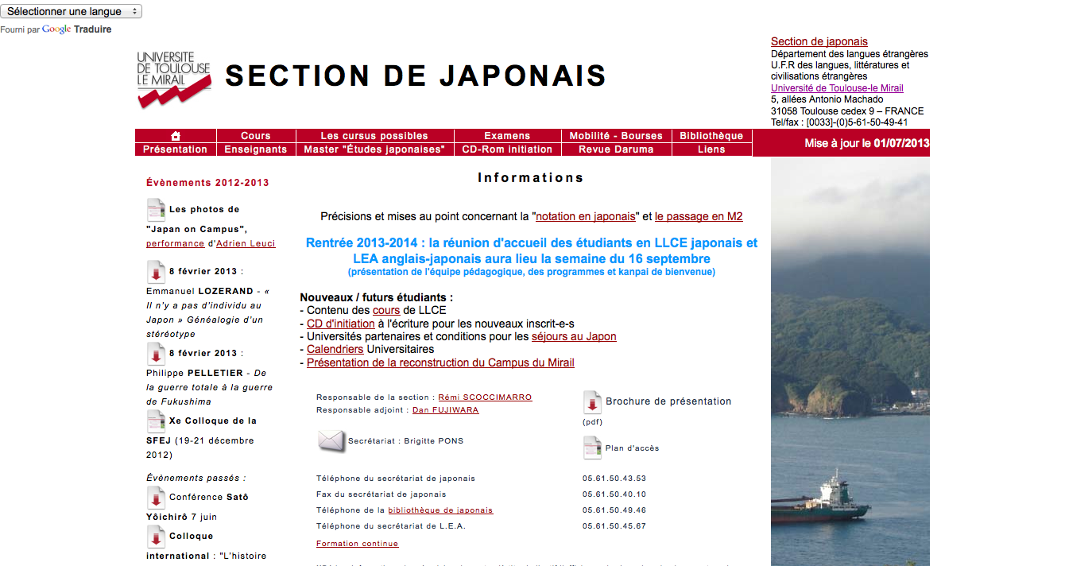
Task: Click the home icon in navigation bar
Action: pyautogui.click(x=176, y=136)
